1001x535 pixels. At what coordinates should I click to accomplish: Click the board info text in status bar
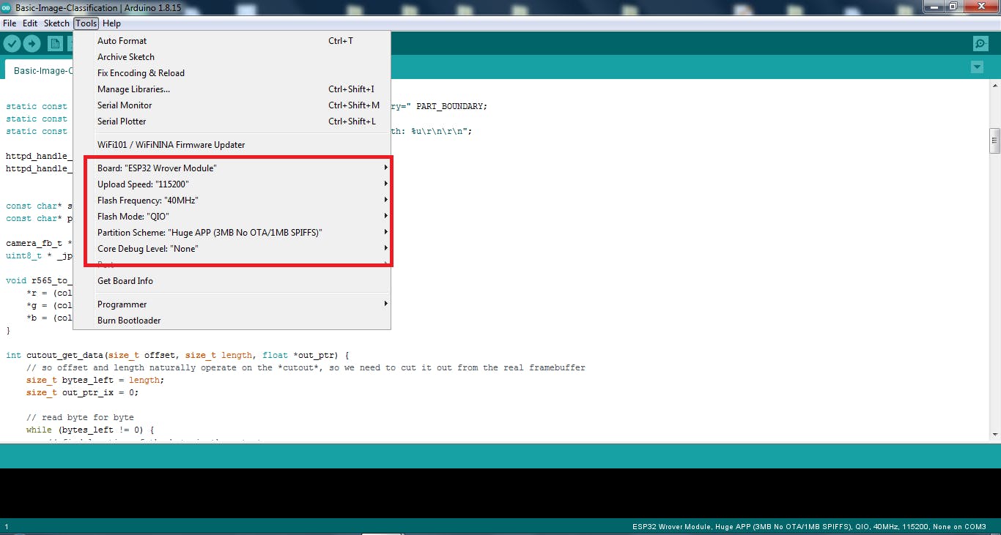click(x=809, y=526)
